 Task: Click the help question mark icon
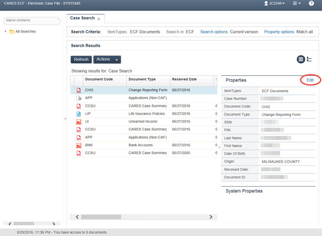coord(311,3)
